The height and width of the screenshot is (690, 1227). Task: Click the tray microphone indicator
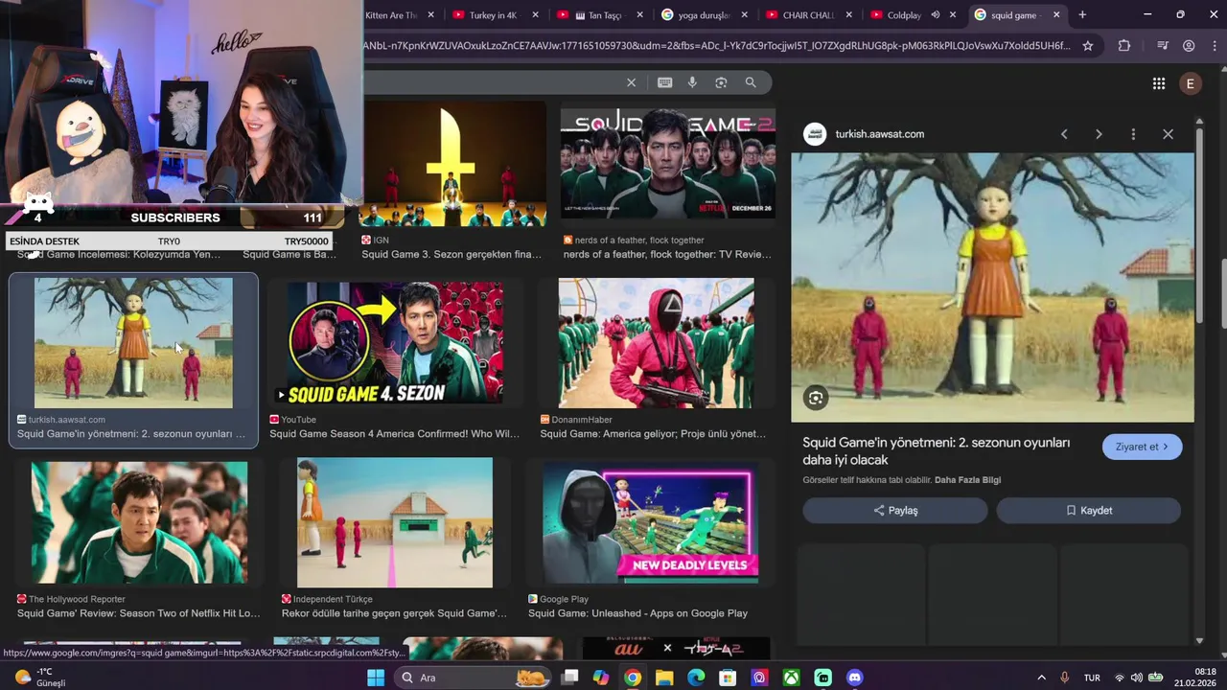click(1064, 678)
